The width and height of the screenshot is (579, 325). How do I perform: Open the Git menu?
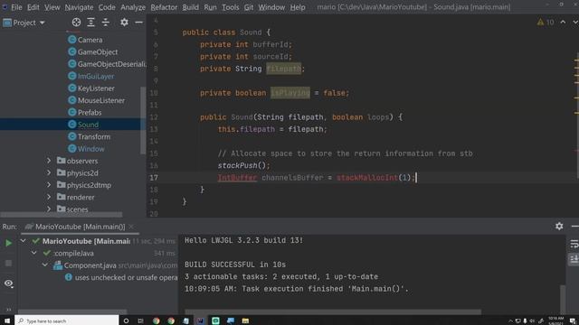(x=249, y=7)
